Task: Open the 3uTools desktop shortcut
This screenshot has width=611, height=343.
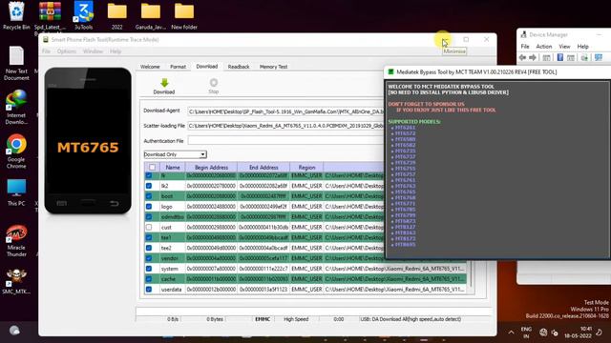Action: (x=83, y=11)
